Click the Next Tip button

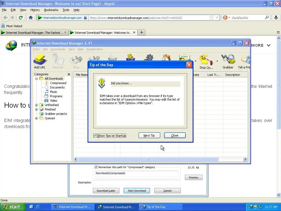149,135
